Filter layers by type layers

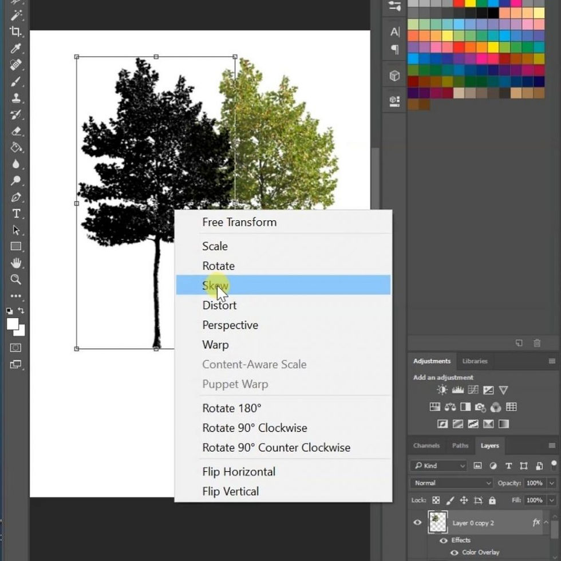click(x=508, y=465)
